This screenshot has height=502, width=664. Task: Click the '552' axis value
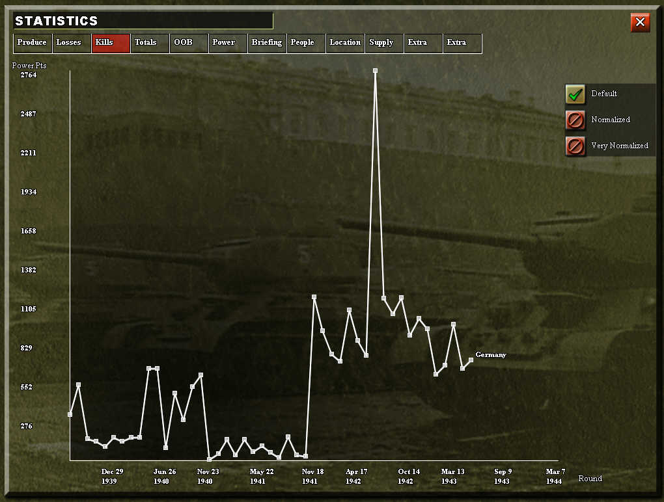pos(26,387)
